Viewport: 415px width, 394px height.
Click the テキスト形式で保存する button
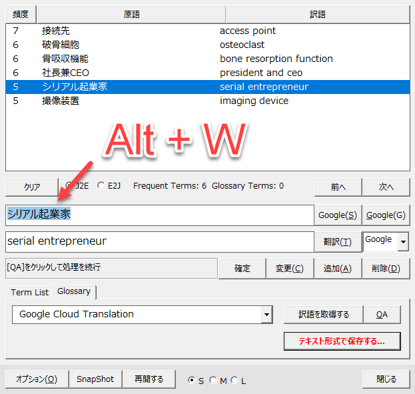342,341
